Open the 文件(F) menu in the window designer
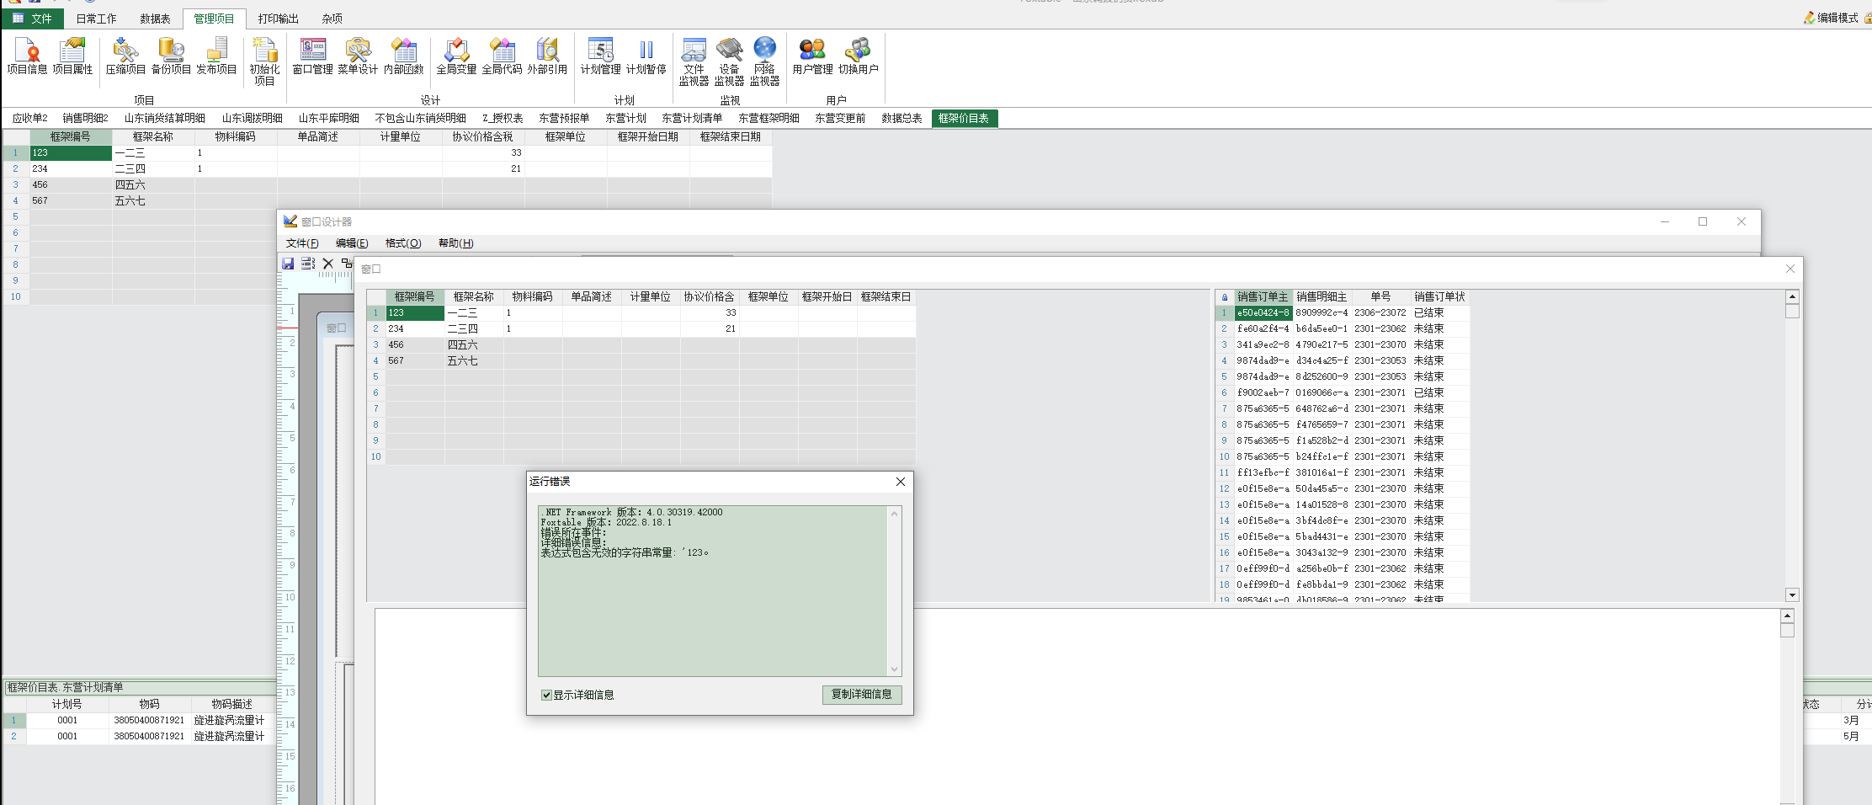The height and width of the screenshot is (805, 1872). point(302,243)
